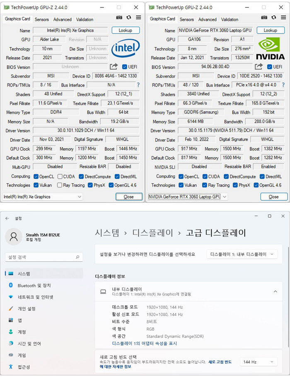The image size is (290, 377).
Task: Toggle Ray Tracing checkbox in Intel GPU-Z window
Action: tap(60, 185)
